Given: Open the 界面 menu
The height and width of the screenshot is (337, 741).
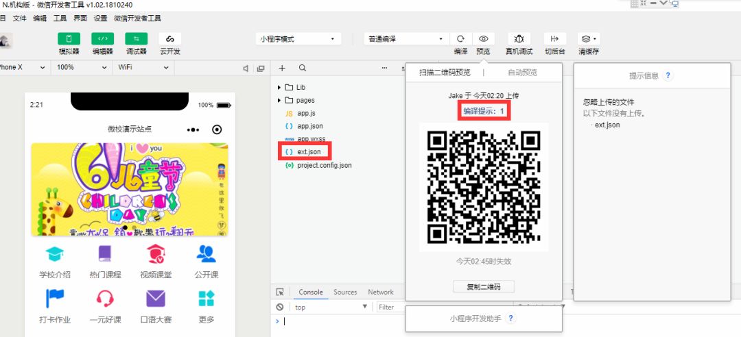Looking at the screenshot, I should [x=80, y=18].
